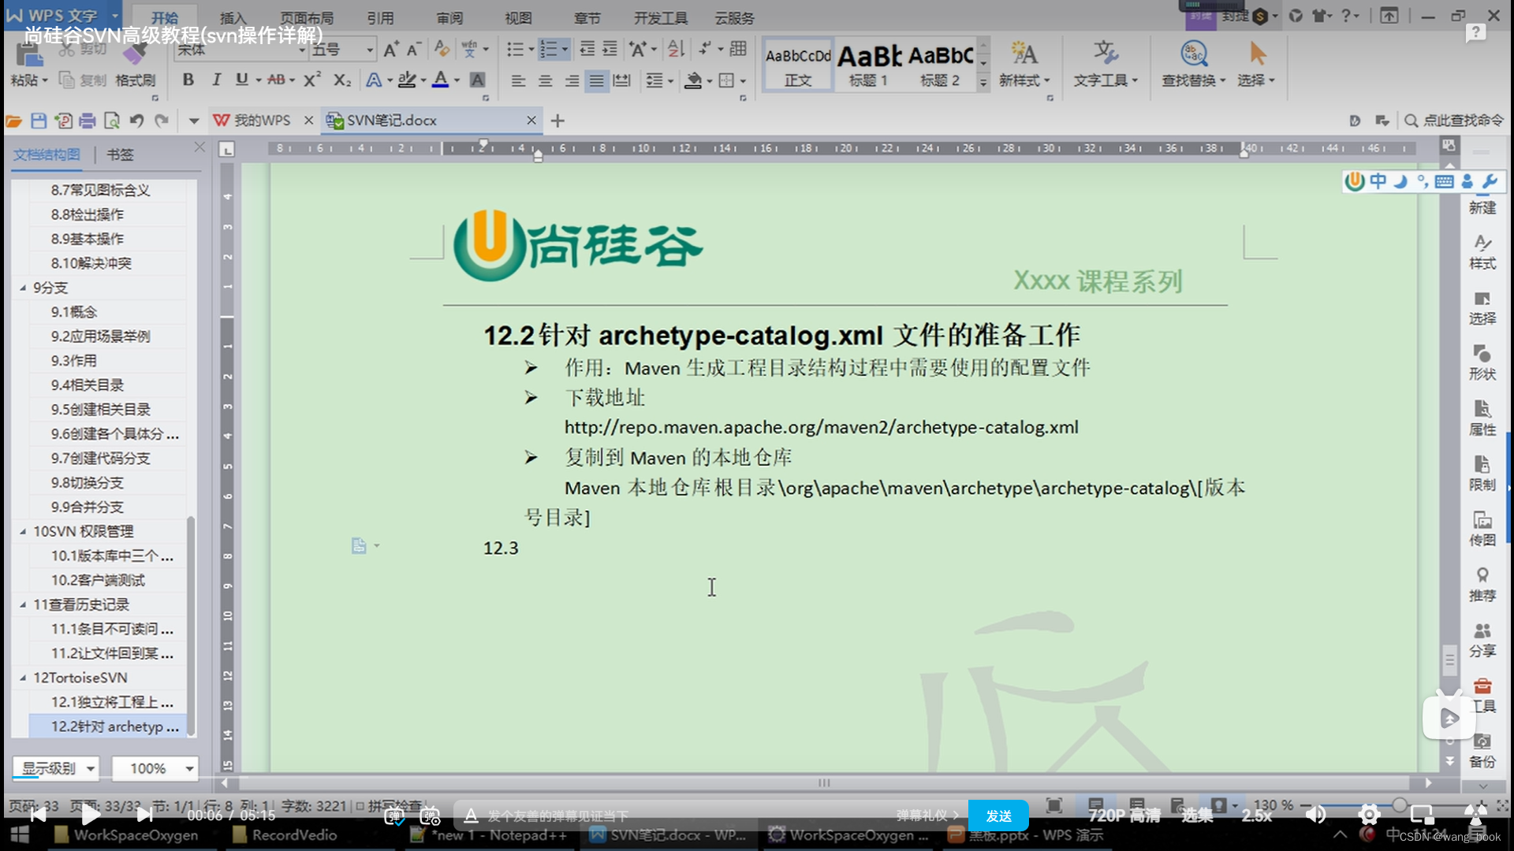Open the 2.5x playback speed selector
The image size is (1514, 851).
[1257, 816]
